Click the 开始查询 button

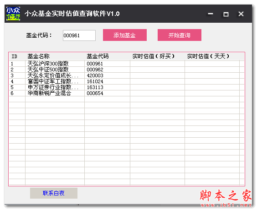[180, 35]
